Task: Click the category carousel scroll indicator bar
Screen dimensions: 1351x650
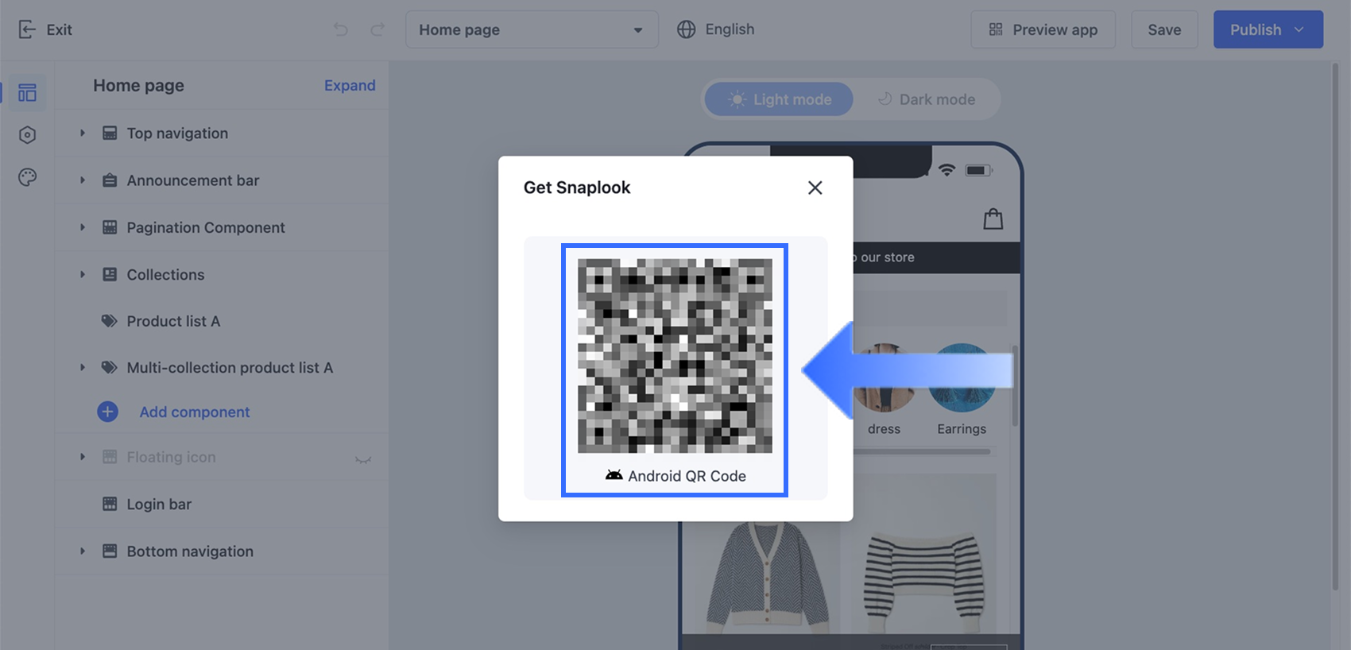Action: pos(922,452)
